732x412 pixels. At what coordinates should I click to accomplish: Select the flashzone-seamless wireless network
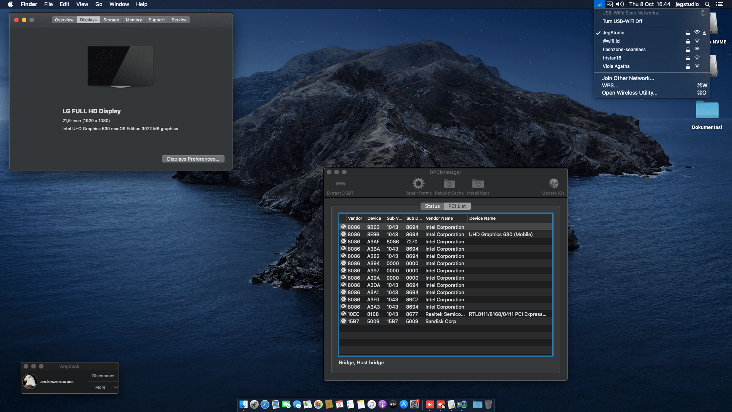click(x=624, y=50)
